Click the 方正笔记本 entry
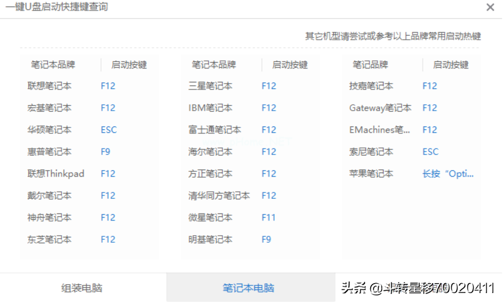 (210, 174)
